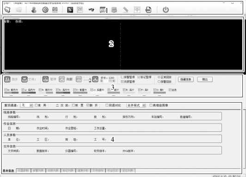Viewport: 246px width, 177px height.
Task: Click the 隐藏信息 button
Action: tap(186, 79)
